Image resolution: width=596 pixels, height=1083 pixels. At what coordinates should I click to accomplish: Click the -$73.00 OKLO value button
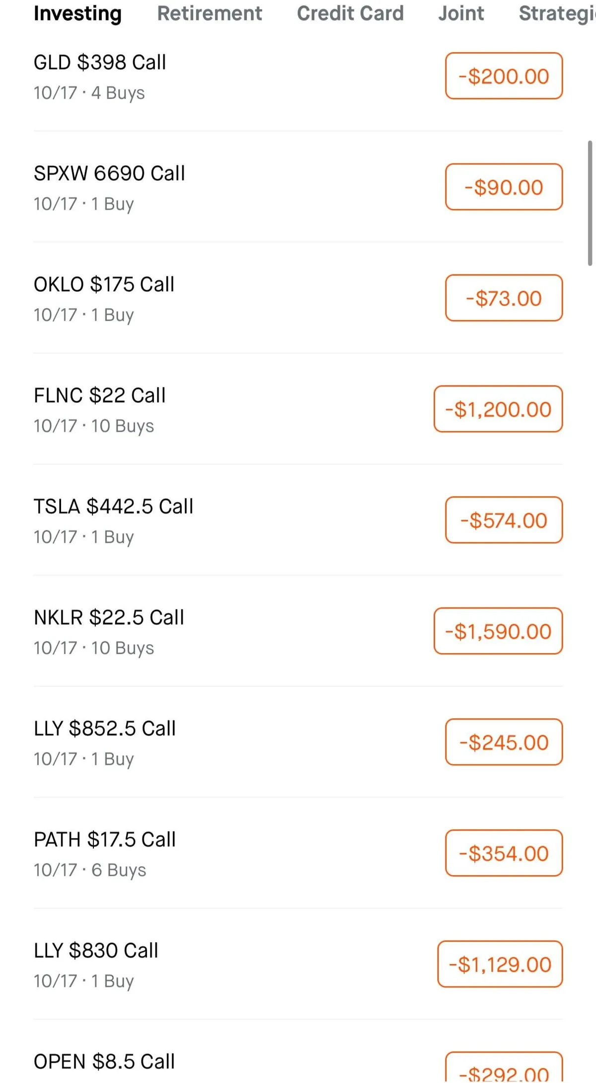click(x=504, y=298)
